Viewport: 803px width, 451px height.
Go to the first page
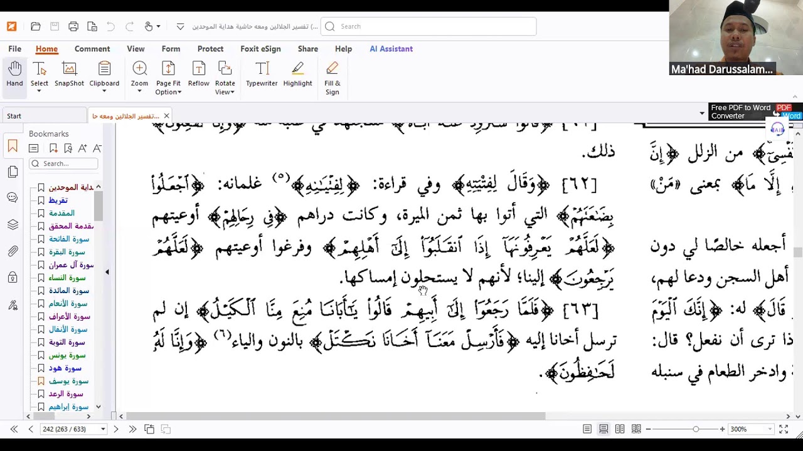(x=14, y=429)
